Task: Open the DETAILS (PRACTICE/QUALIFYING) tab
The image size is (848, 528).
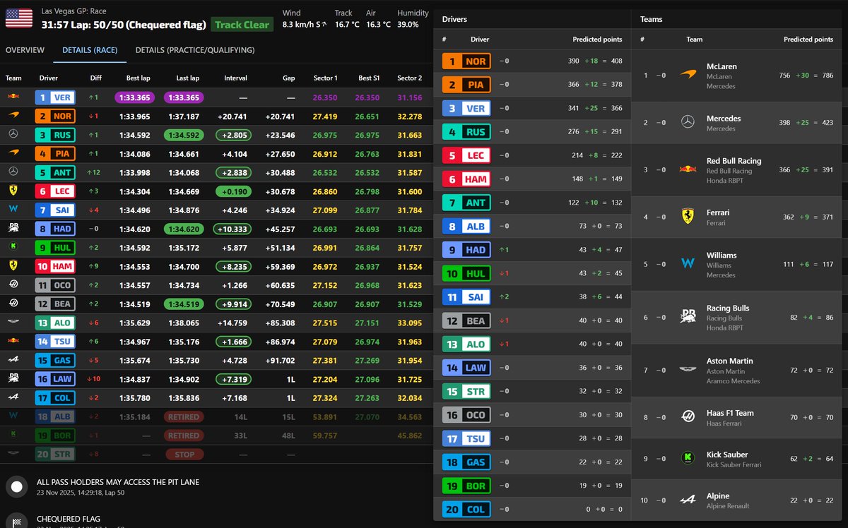Action: [195, 51]
